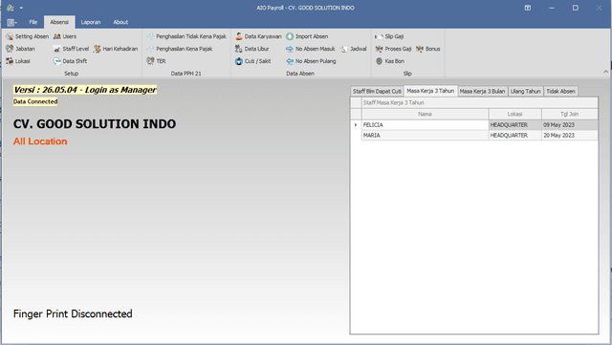Switch to Staff Blm Dapat Cuti tab
Screen dimensions: 612x345
(377, 92)
